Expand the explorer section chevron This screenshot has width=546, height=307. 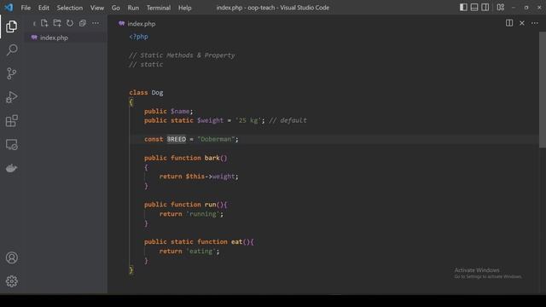(34, 24)
